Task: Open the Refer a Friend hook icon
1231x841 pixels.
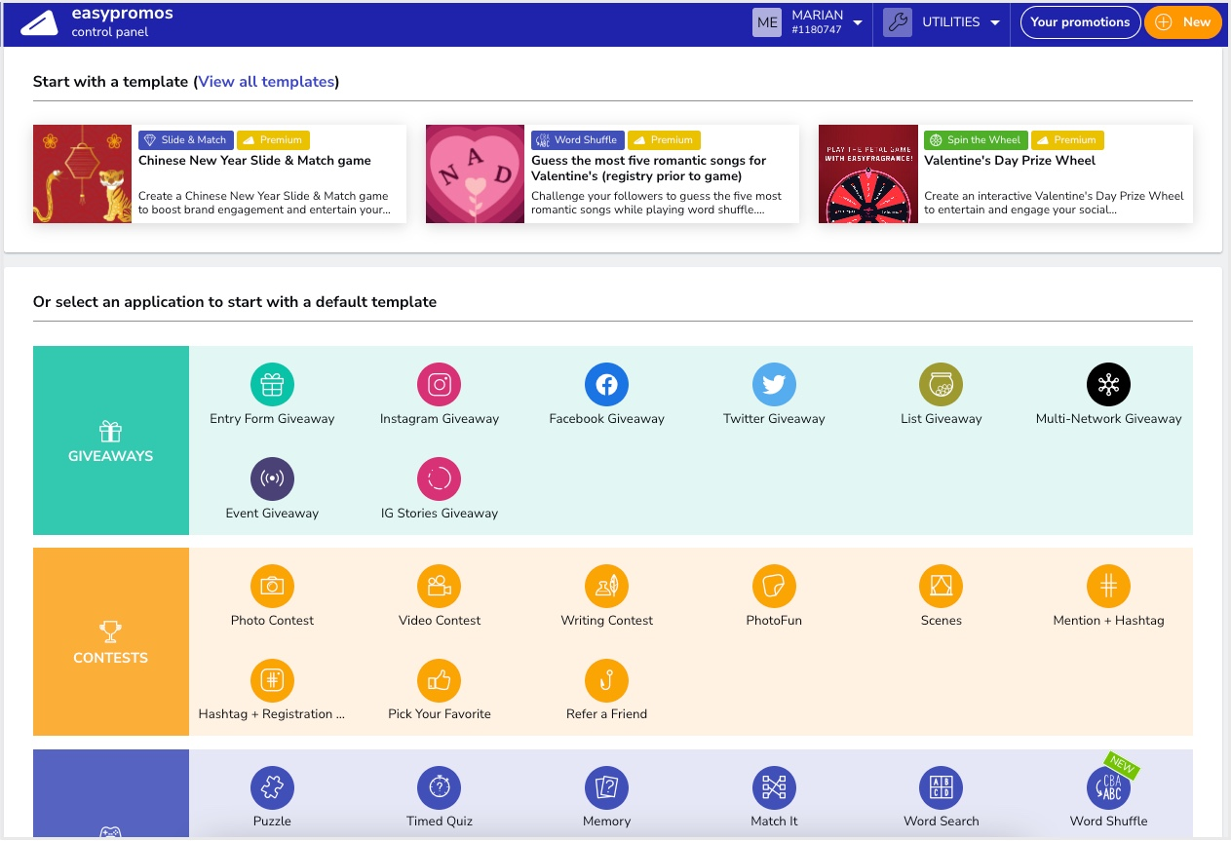Action: click(606, 680)
